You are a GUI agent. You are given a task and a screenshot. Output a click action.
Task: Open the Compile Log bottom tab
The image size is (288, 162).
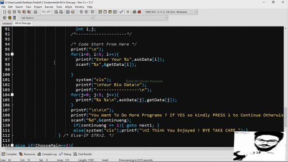point(47,154)
